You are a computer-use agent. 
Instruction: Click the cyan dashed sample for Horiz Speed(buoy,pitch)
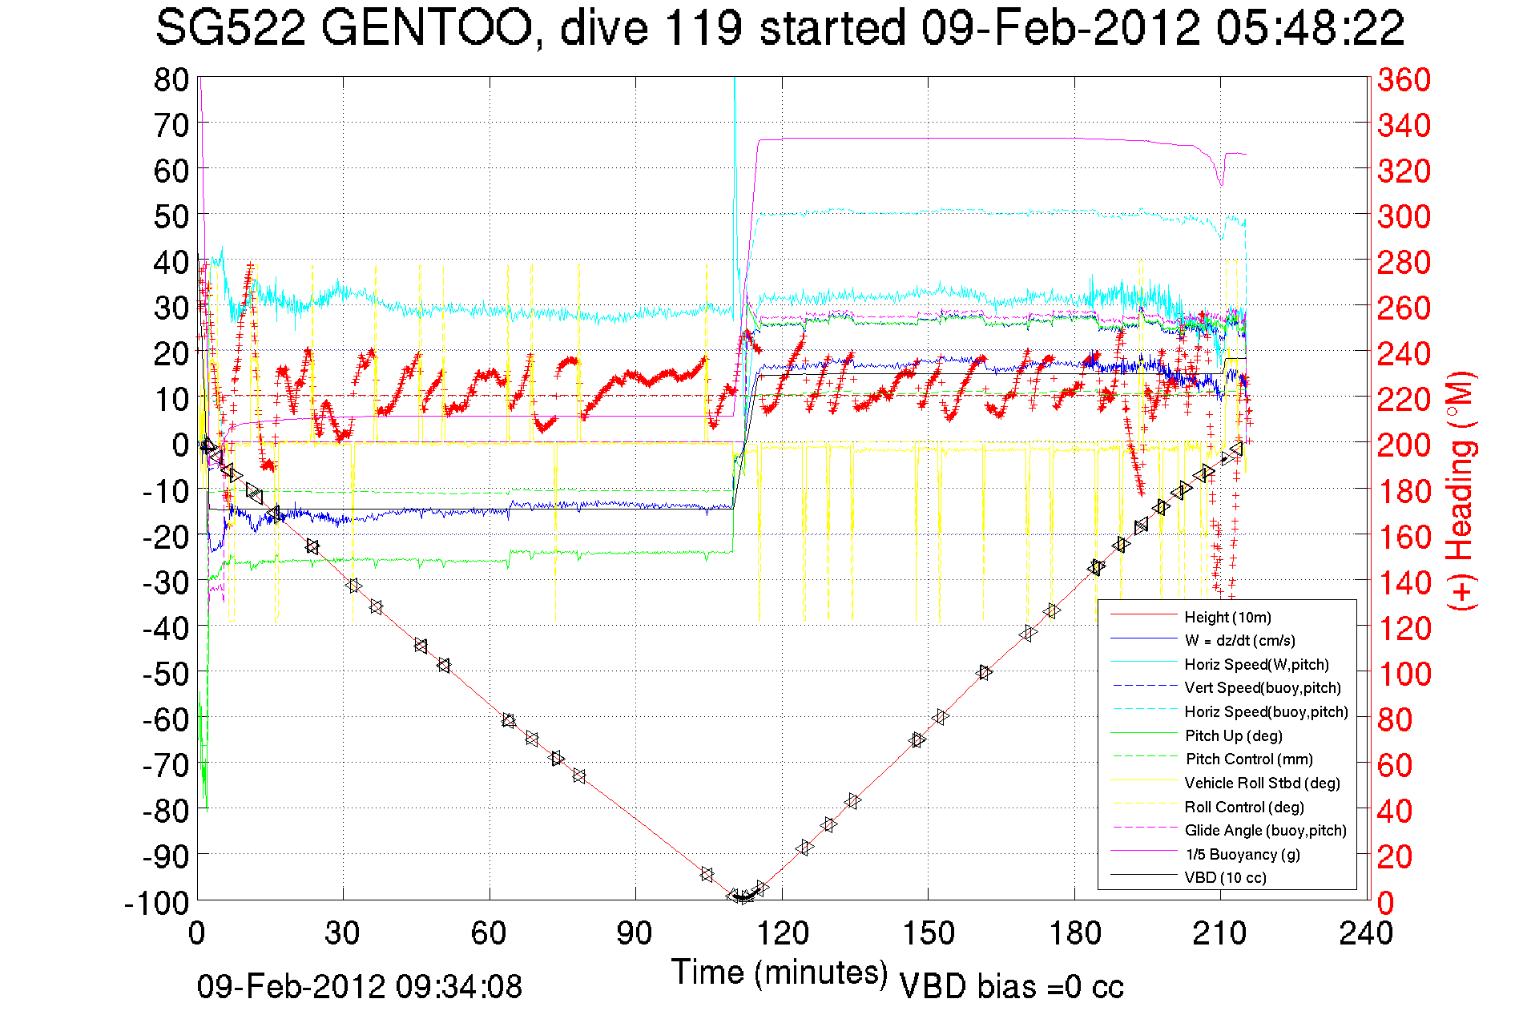point(1143,710)
